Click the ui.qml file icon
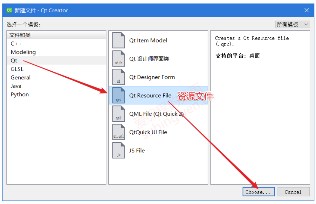The width and height of the screenshot is (316, 204). pyautogui.click(x=119, y=132)
